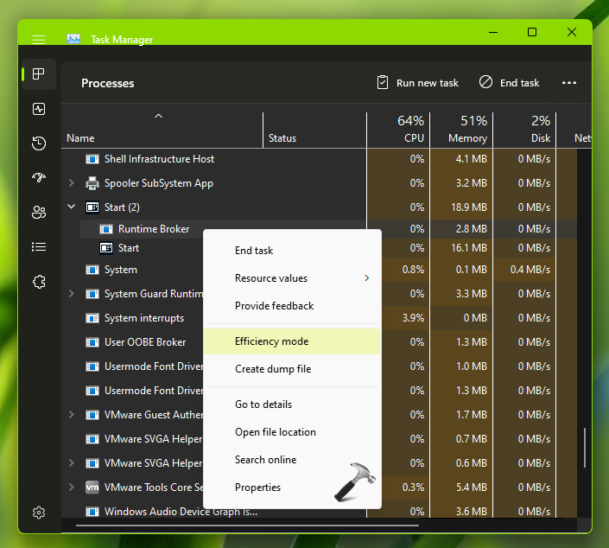Open App history from sidebar

pyautogui.click(x=39, y=143)
